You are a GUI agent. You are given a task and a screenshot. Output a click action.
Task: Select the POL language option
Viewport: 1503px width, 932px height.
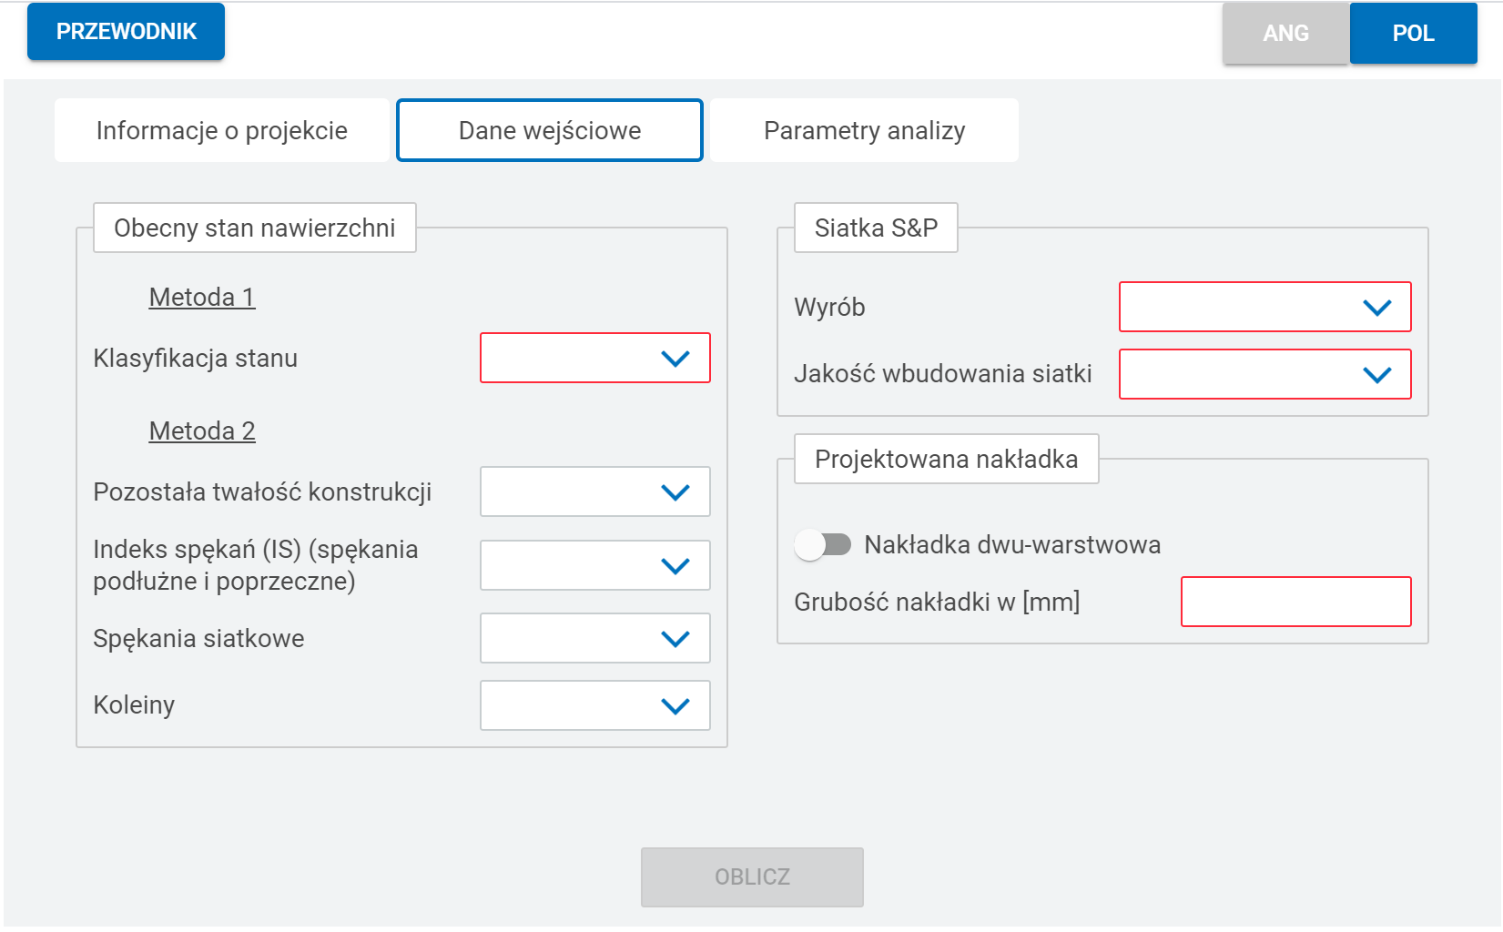click(x=1413, y=34)
